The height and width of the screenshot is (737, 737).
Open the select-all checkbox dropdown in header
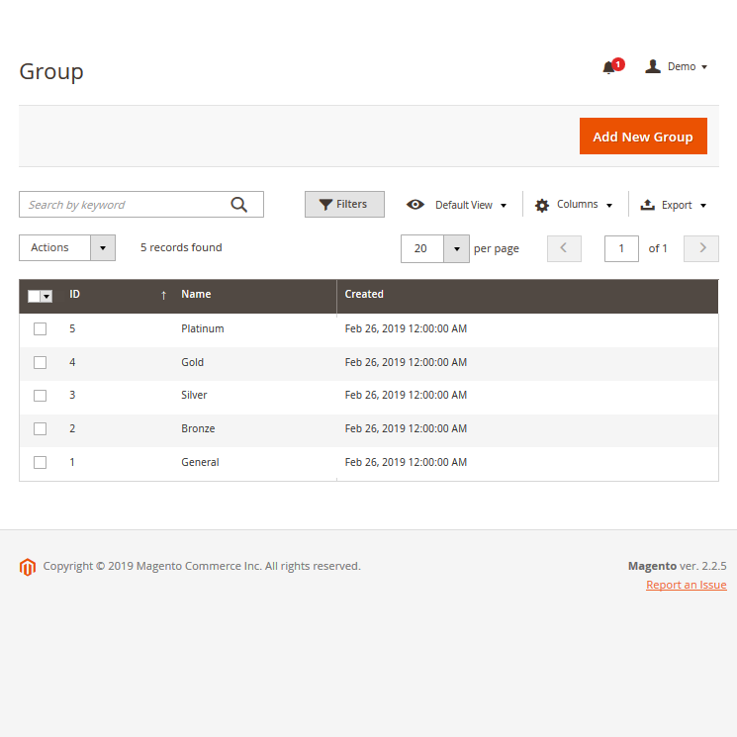point(46,296)
